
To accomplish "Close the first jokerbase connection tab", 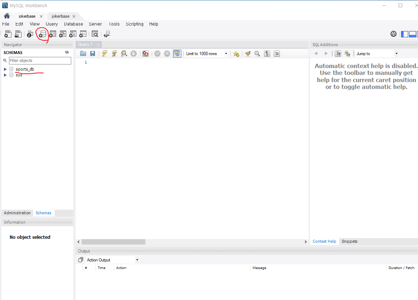I will [41, 16].
